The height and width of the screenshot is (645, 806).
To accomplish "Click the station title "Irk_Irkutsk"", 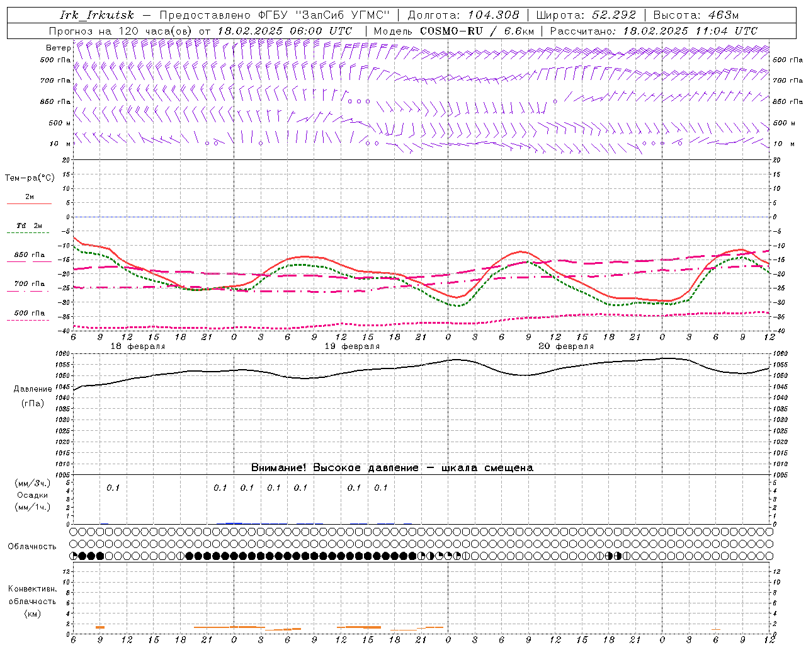I will (96, 15).
